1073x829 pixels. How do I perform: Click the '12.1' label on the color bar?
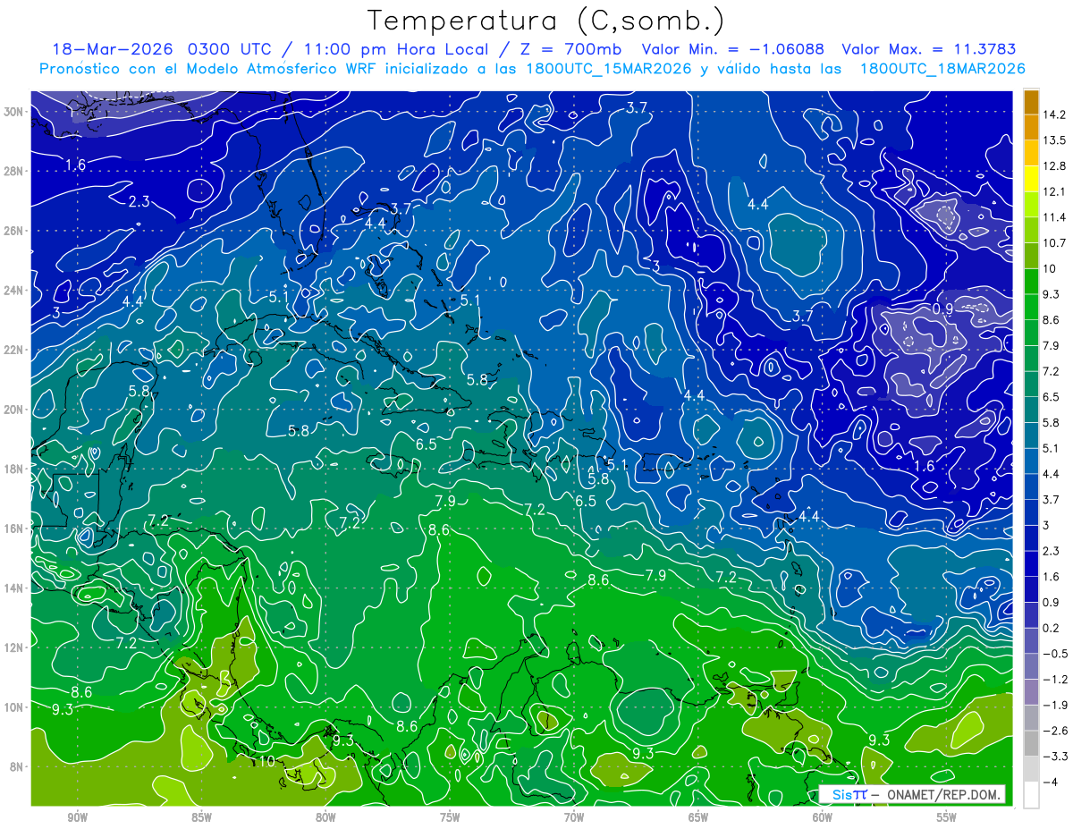pyautogui.click(x=1054, y=191)
